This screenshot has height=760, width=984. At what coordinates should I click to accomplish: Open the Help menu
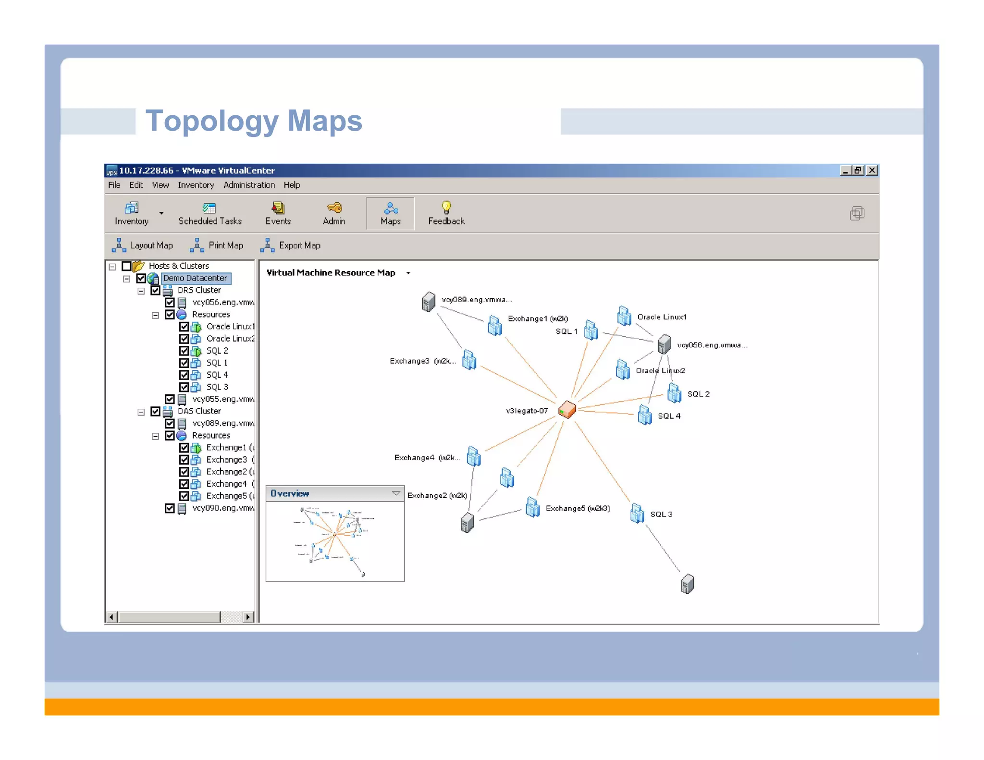(292, 185)
